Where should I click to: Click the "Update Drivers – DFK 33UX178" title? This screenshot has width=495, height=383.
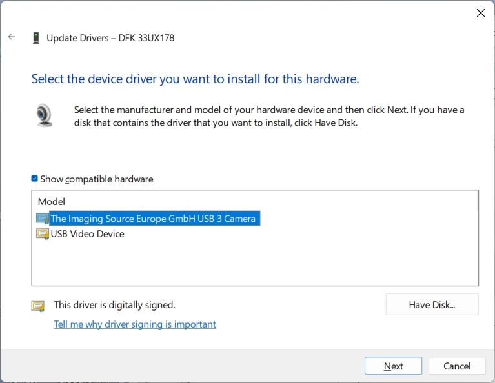110,38
